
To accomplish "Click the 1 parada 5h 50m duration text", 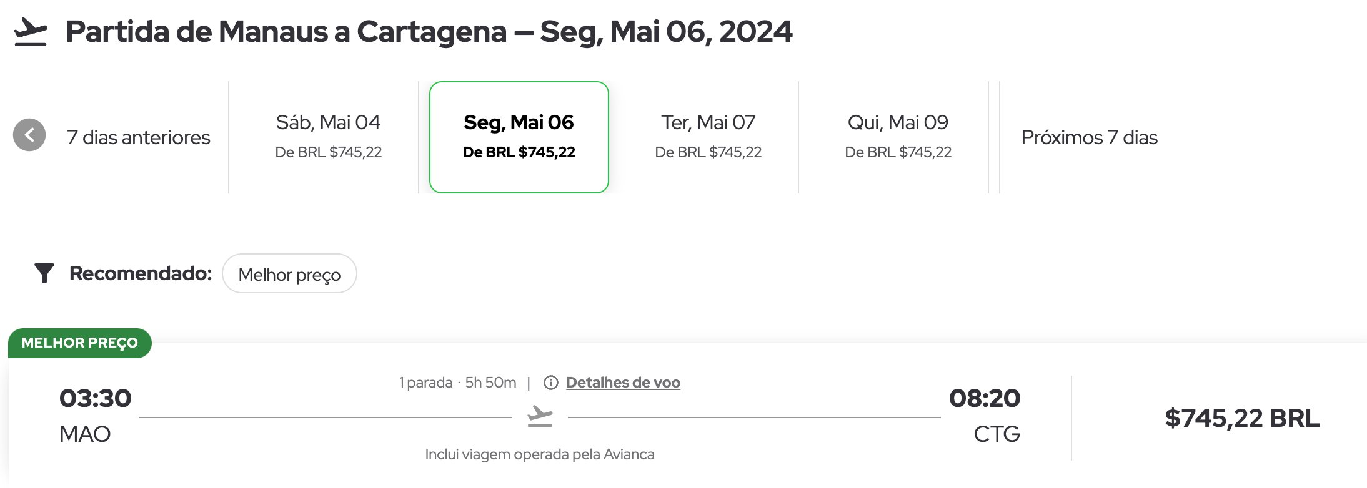I will pos(457,383).
